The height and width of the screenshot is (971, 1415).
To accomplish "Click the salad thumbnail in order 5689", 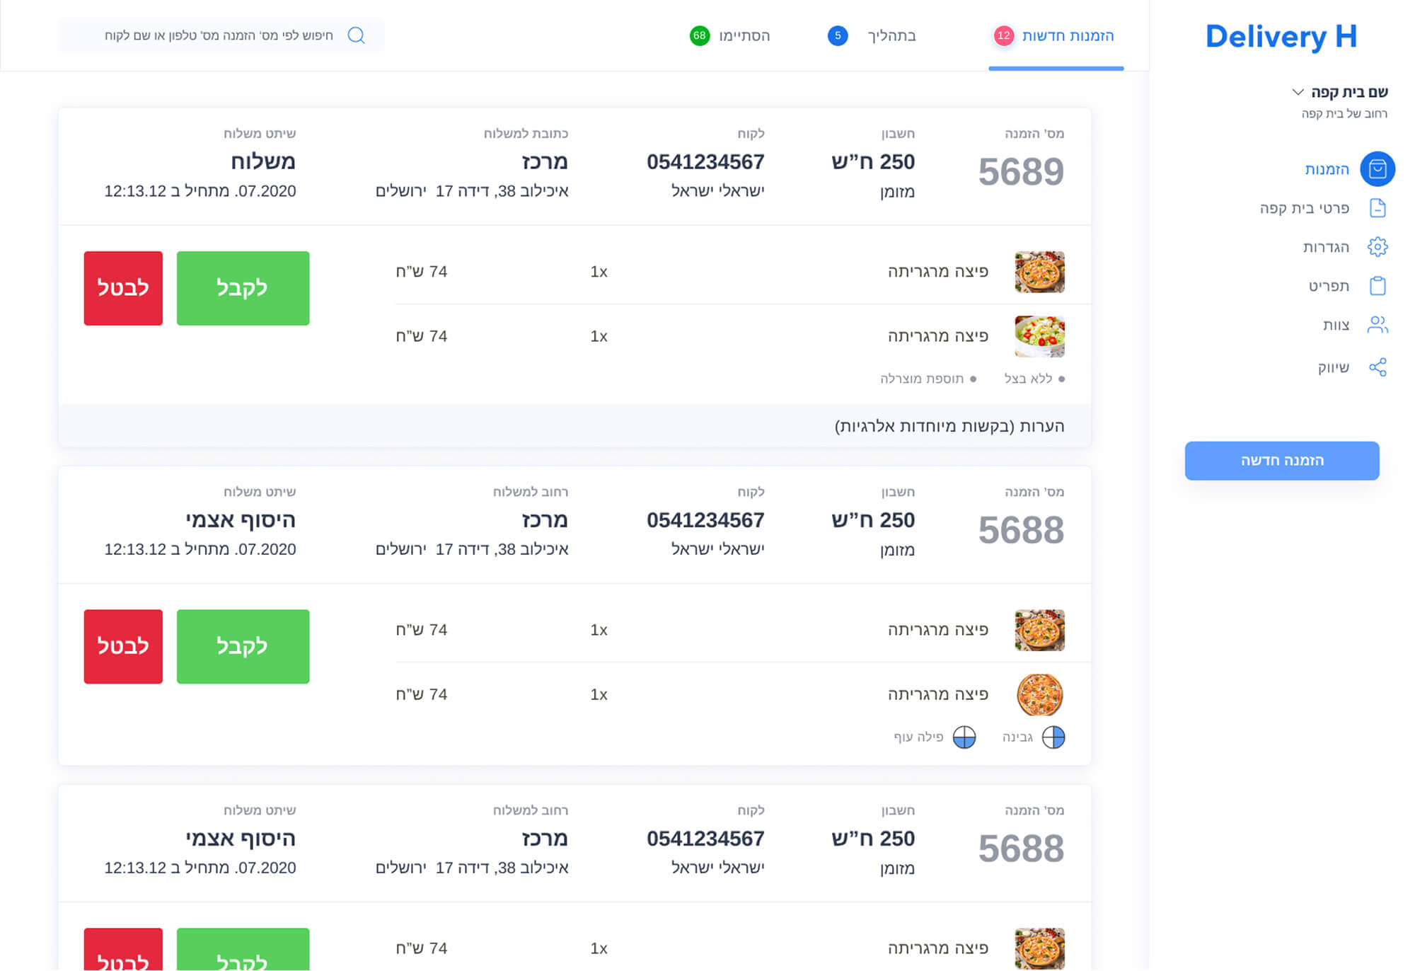I will (x=1039, y=336).
